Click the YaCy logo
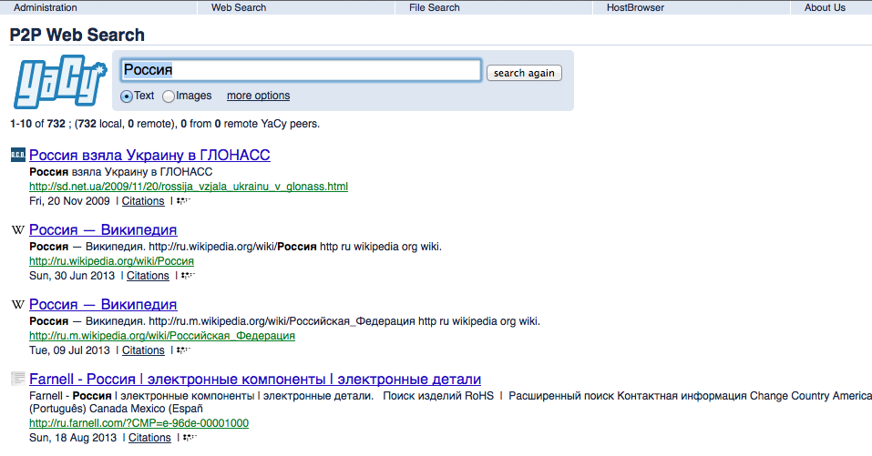The height and width of the screenshot is (456, 872). [x=59, y=81]
